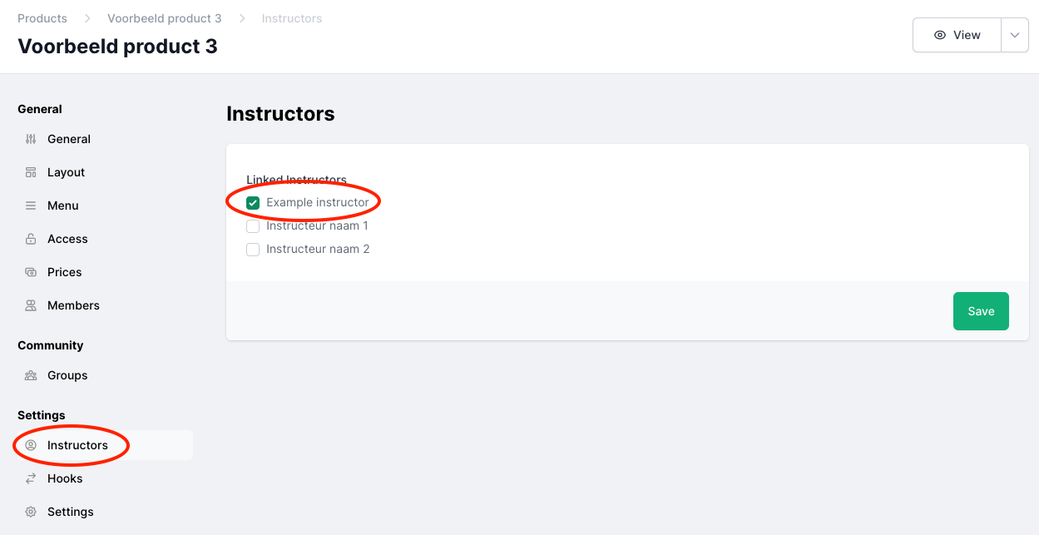
Task: Click the Layout icon in sidebar
Action: [x=31, y=172]
